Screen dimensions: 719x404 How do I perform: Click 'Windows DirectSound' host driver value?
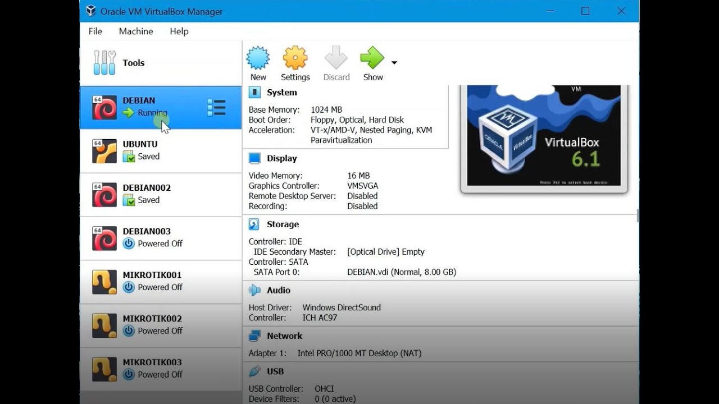342,307
